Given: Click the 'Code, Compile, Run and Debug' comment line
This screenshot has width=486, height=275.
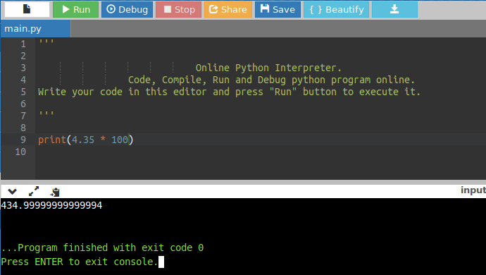Looking at the screenshot, I should click(x=271, y=80).
